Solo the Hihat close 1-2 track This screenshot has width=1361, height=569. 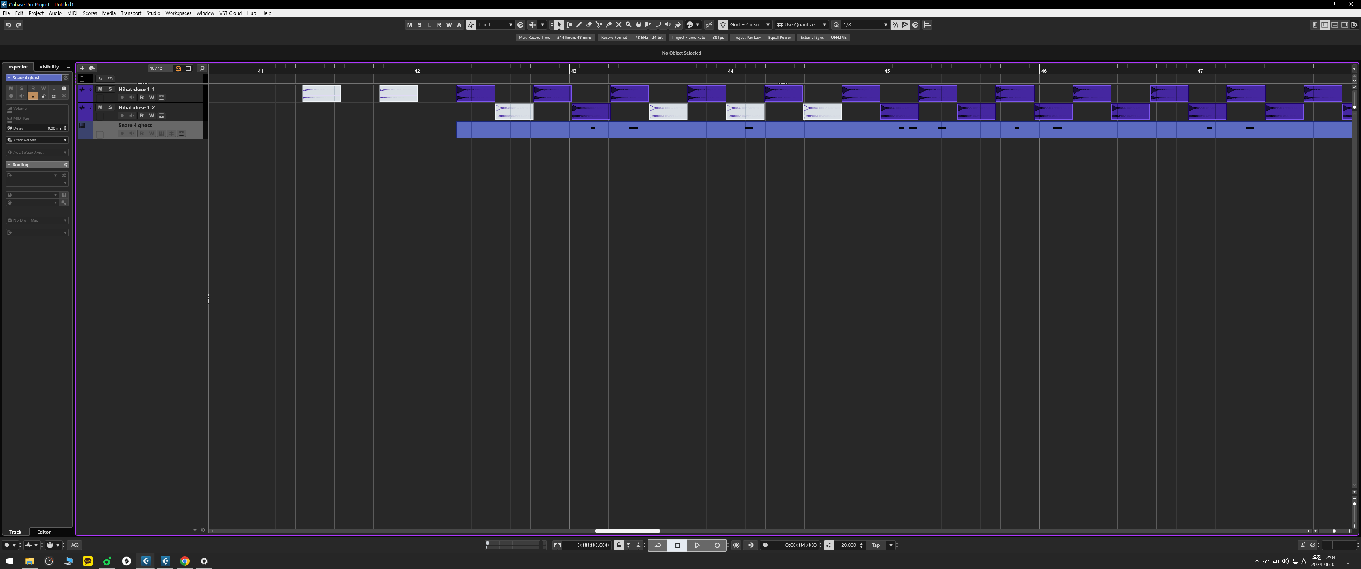point(110,107)
